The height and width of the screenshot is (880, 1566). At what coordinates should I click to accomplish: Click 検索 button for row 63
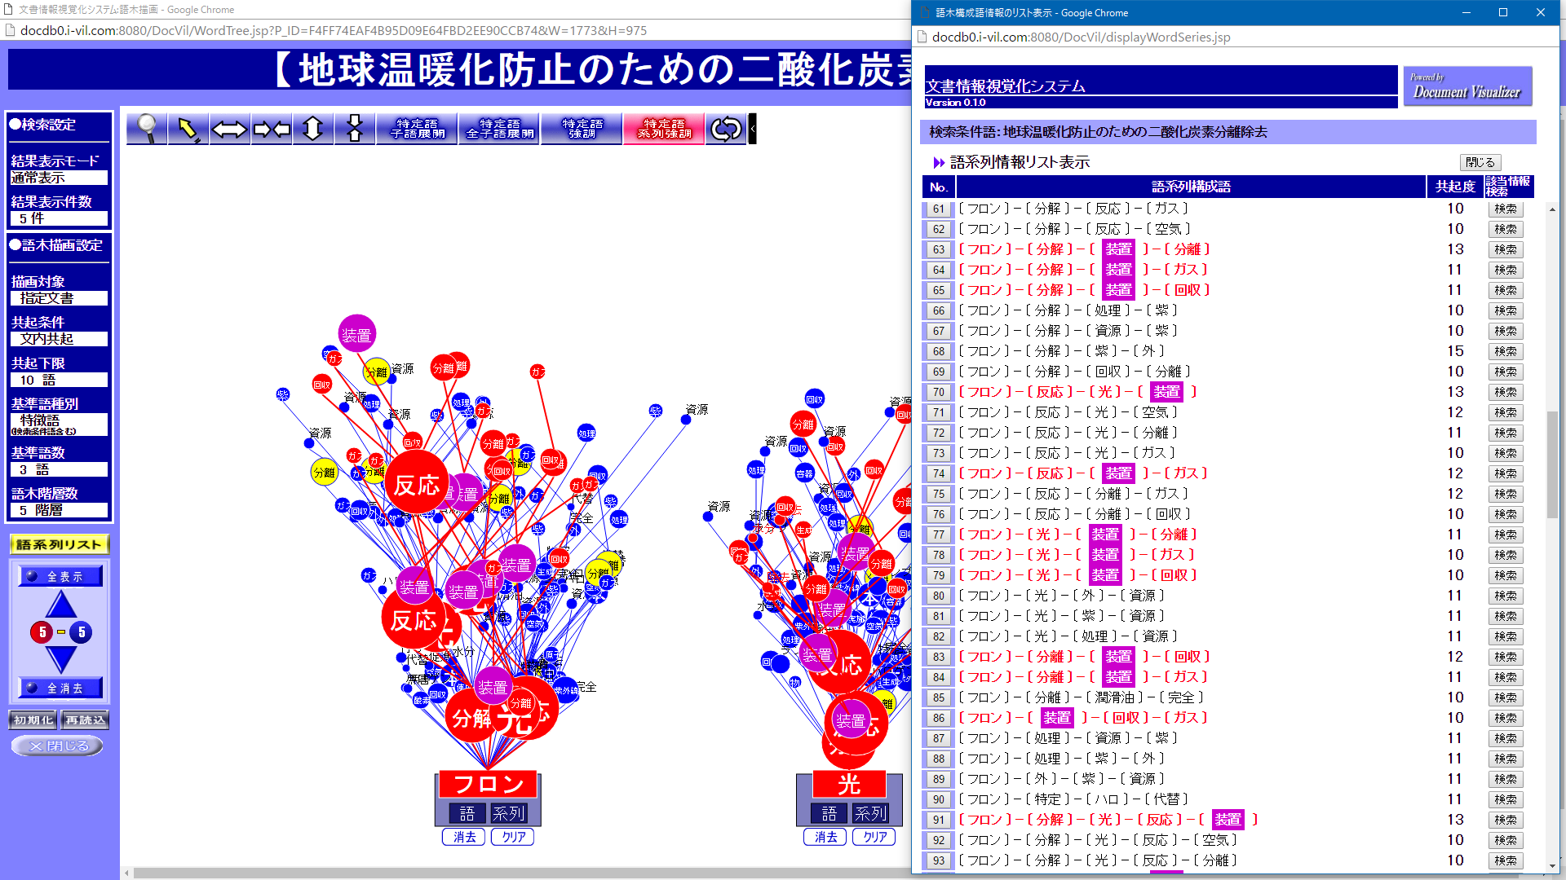[1506, 249]
